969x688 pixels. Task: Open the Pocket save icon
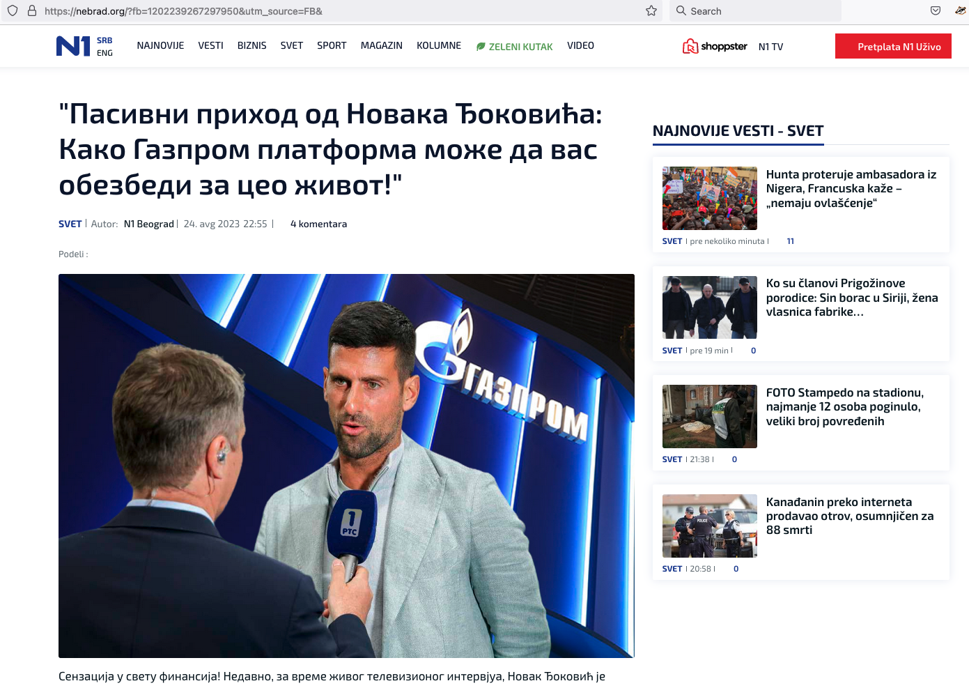pos(936,10)
